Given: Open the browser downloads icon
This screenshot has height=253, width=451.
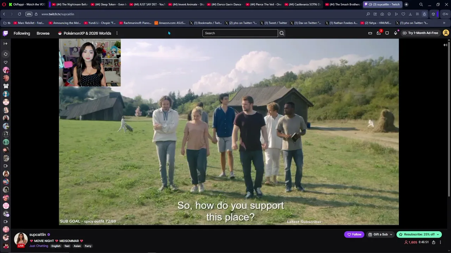Looking at the screenshot, I should (x=410, y=14).
